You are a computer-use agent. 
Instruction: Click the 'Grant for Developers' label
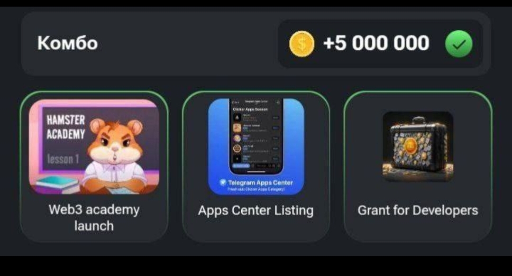click(x=418, y=211)
